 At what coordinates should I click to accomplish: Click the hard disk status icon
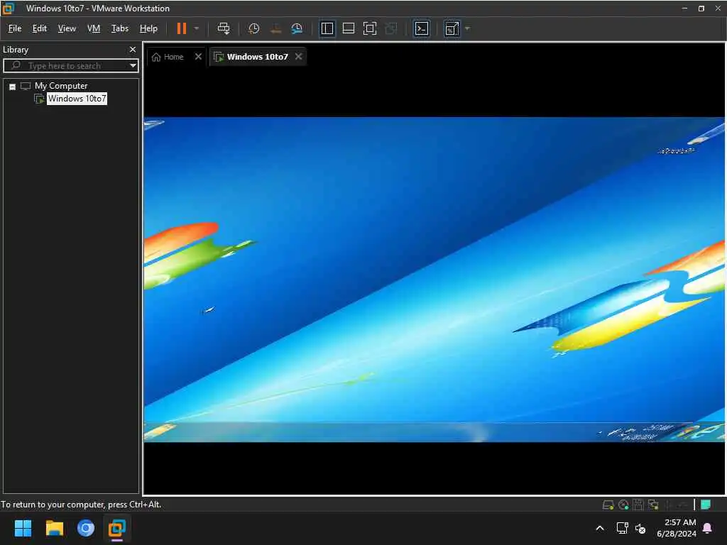click(x=608, y=505)
